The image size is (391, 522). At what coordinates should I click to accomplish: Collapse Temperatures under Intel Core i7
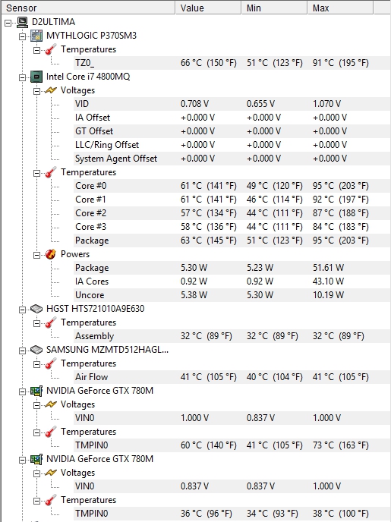tap(36, 173)
